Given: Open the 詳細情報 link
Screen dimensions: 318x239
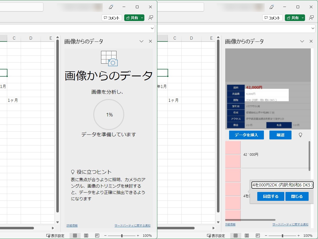Looking at the screenshot, I should [x=230, y=225].
